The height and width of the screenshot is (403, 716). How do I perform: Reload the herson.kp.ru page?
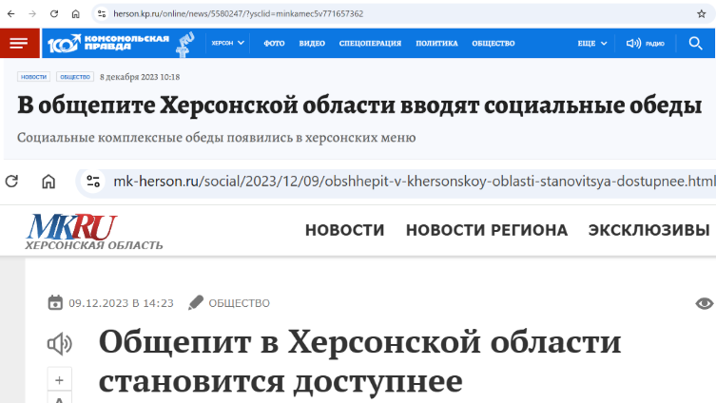53,14
